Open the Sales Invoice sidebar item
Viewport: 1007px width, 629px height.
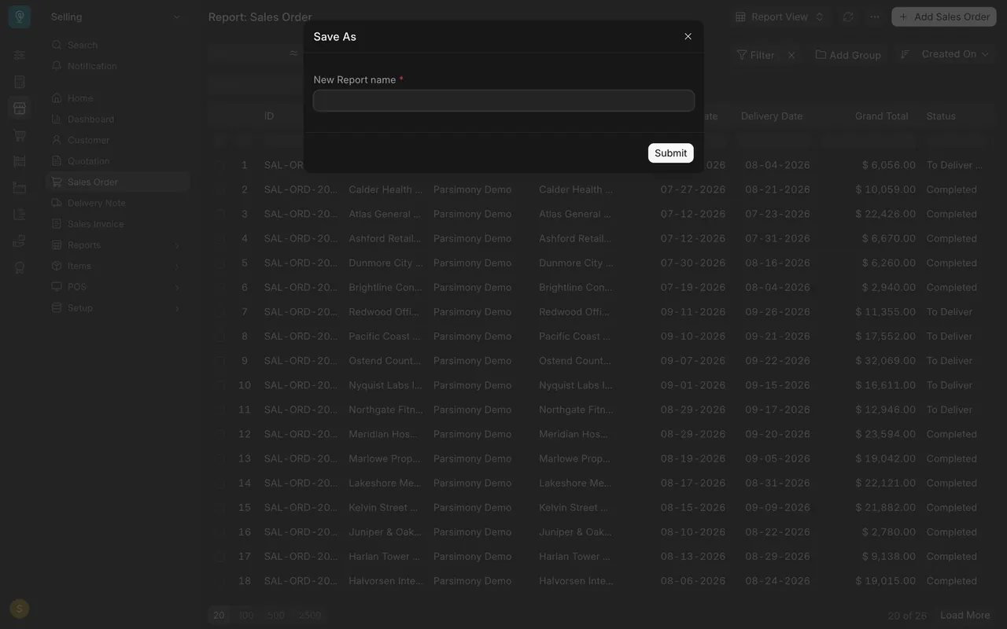click(x=95, y=224)
